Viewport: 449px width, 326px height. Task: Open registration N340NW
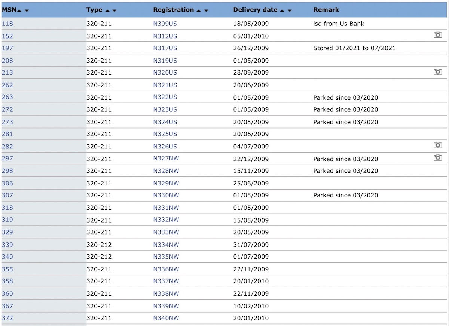coord(166,318)
